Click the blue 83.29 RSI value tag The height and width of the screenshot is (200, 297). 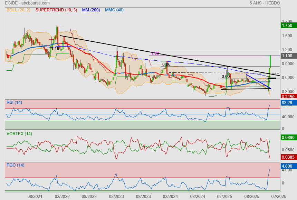(x=287, y=103)
